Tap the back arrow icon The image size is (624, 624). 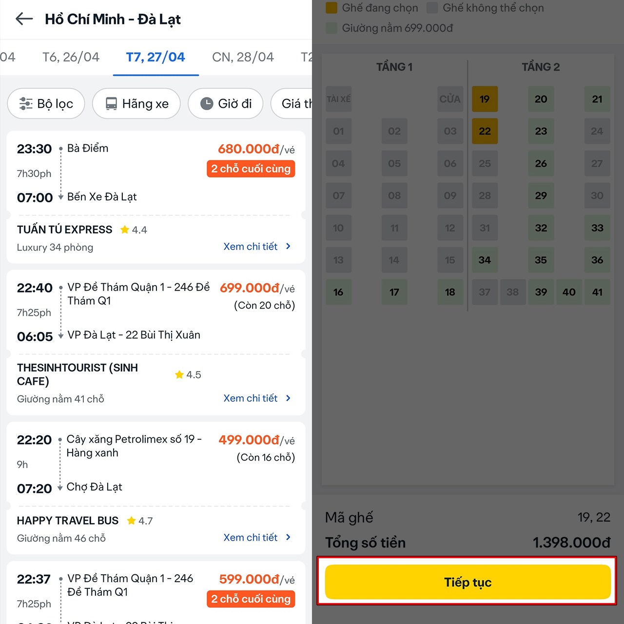(24, 19)
